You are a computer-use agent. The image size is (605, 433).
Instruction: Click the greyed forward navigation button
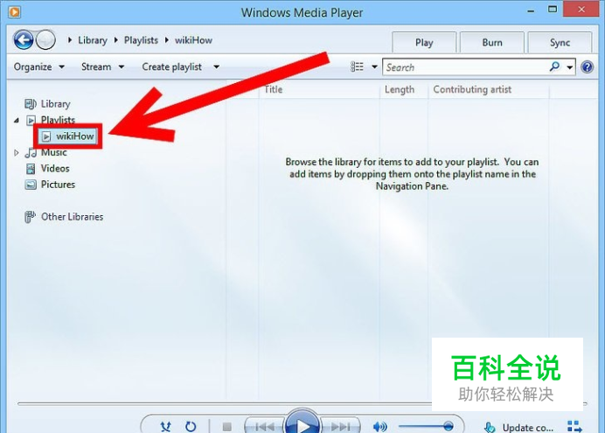click(45, 40)
